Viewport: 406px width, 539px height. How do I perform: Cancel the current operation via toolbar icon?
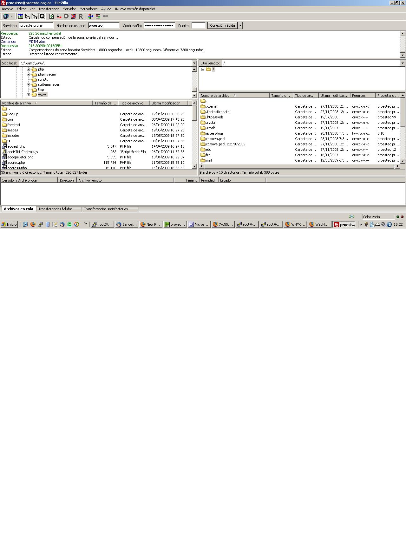click(66, 16)
